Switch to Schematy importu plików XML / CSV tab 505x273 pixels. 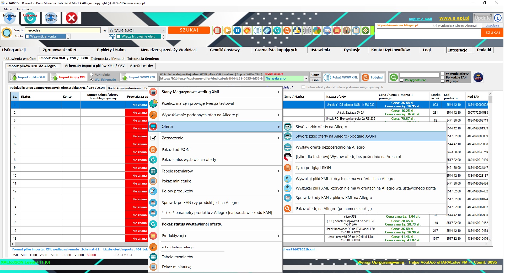(95, 66)
